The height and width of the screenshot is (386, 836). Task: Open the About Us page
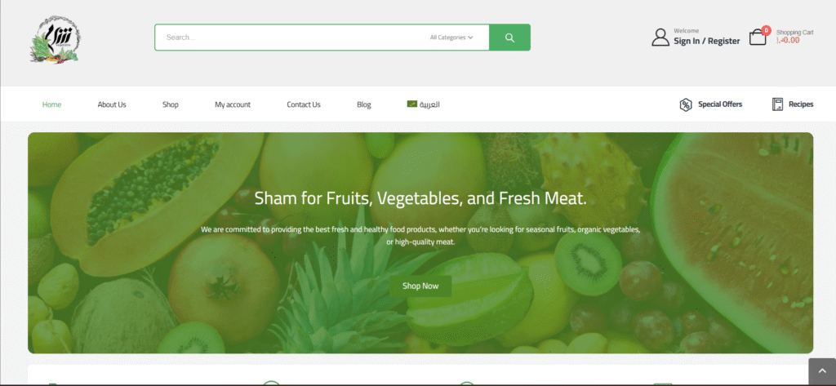(x=112, y=104)
